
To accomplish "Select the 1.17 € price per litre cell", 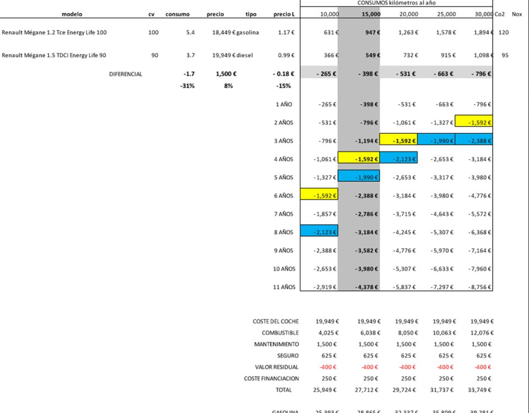I will [x=285, y=32].
